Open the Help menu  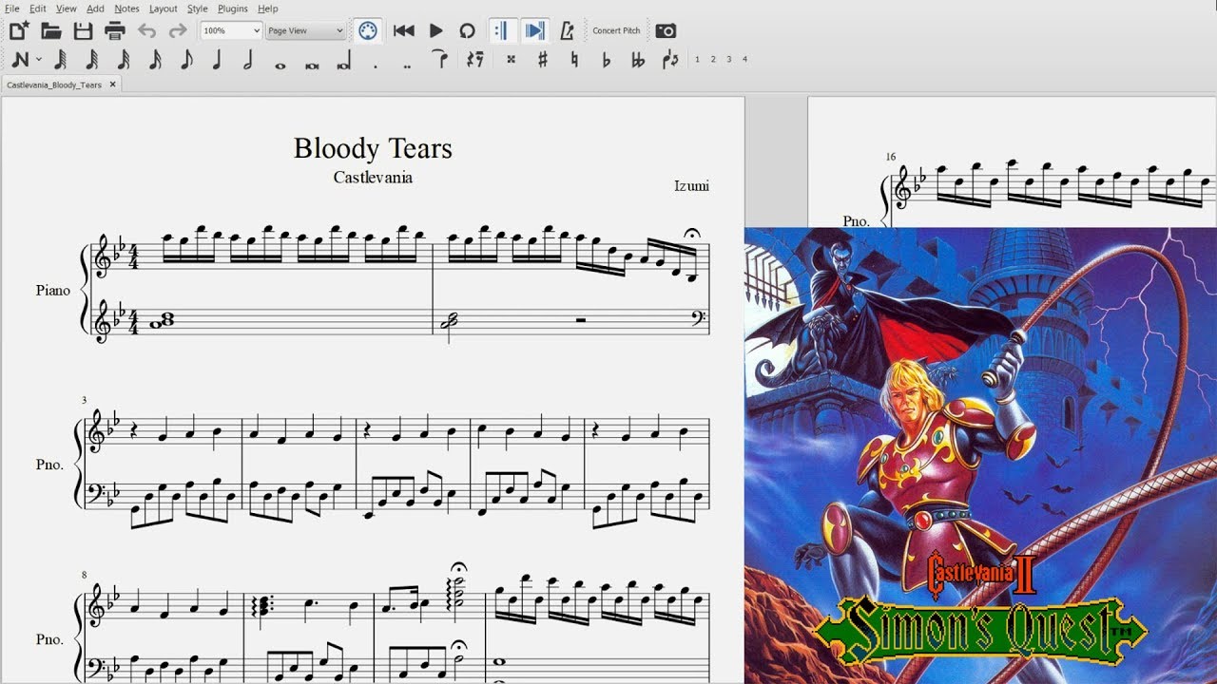[x=268, y=9]
